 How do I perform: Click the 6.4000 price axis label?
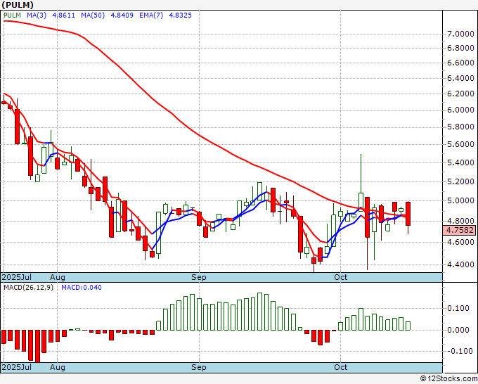click(x=460, y=78)
